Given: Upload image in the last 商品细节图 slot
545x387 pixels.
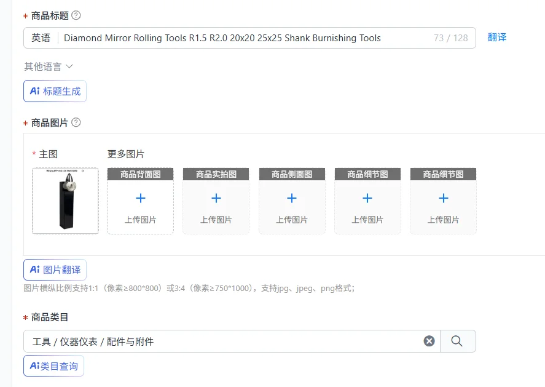Looking at the screenshot, I should tap(443, 201).
